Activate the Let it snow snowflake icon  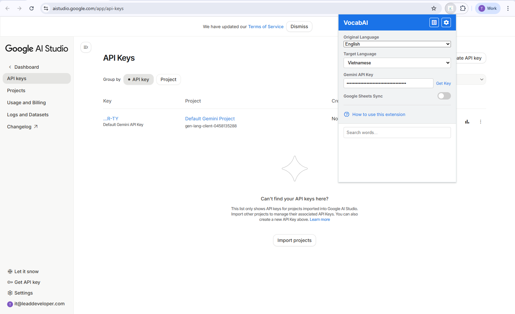point(10,271)
